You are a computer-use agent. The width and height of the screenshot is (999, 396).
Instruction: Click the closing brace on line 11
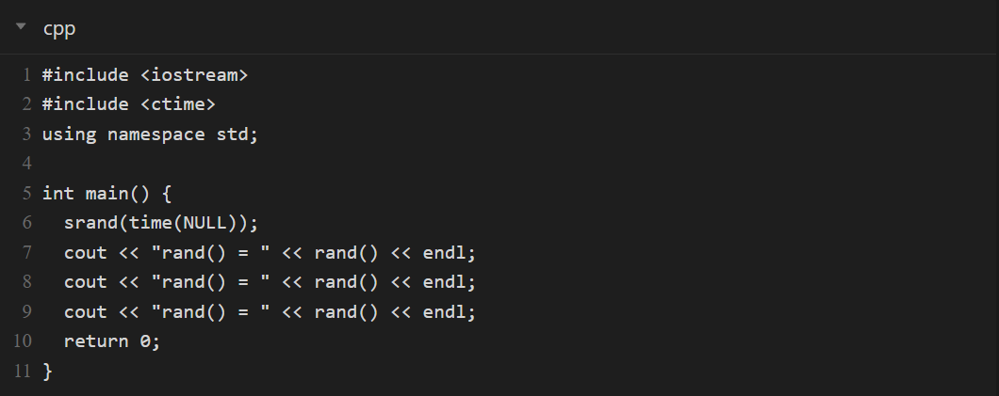click(47, 372)
